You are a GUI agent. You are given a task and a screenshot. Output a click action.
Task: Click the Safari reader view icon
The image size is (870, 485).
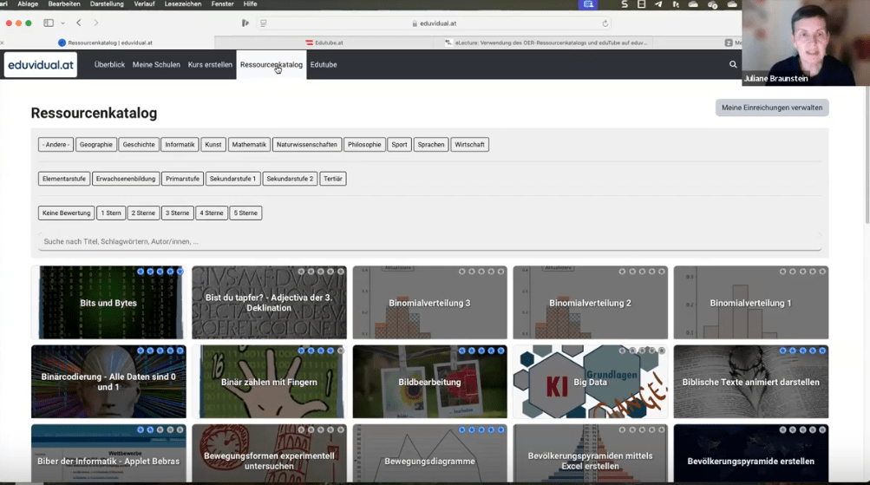pyautogui.click(x=264, y=23)
